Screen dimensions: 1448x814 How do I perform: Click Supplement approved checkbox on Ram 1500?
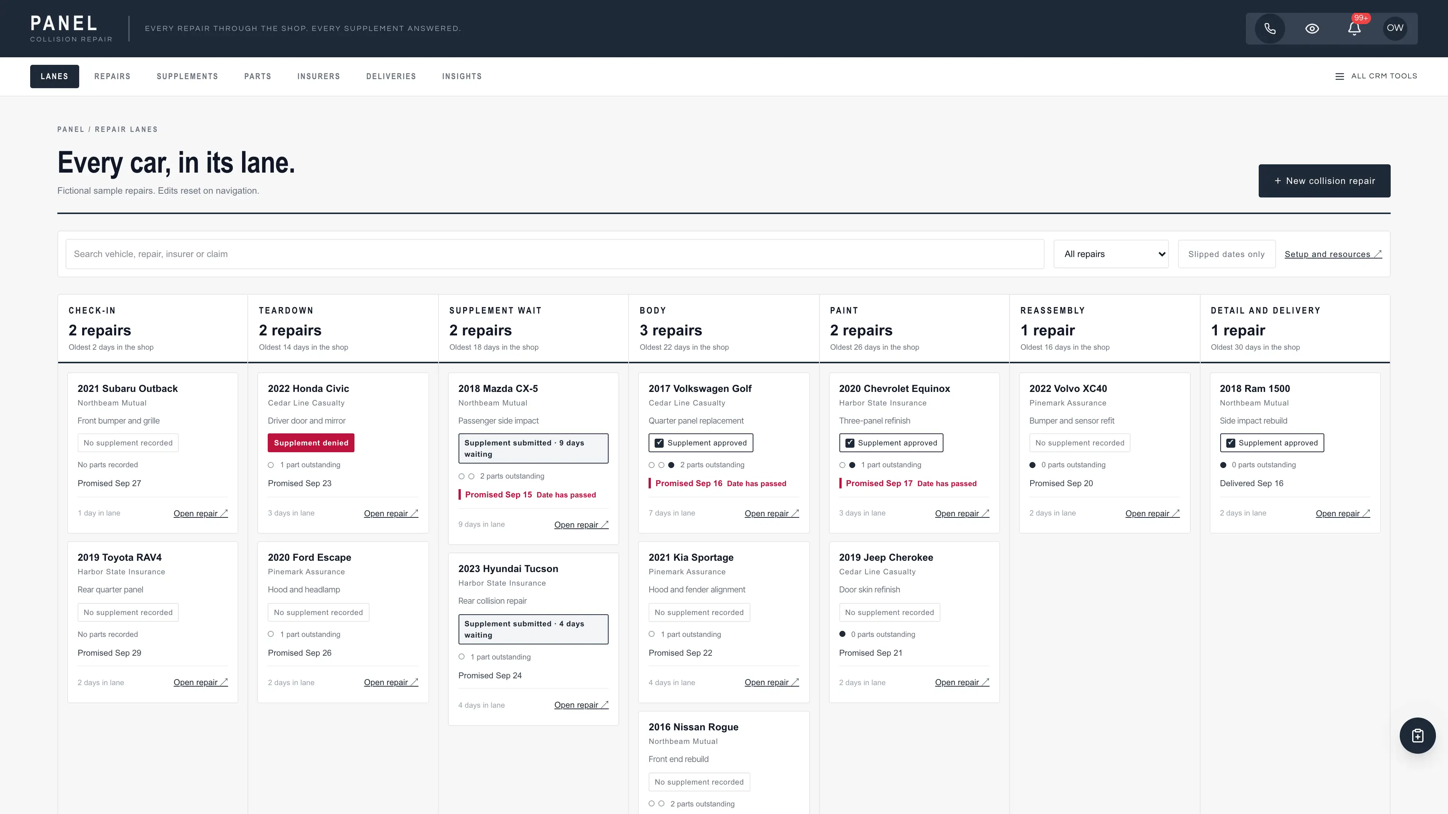pos(1230,443)
